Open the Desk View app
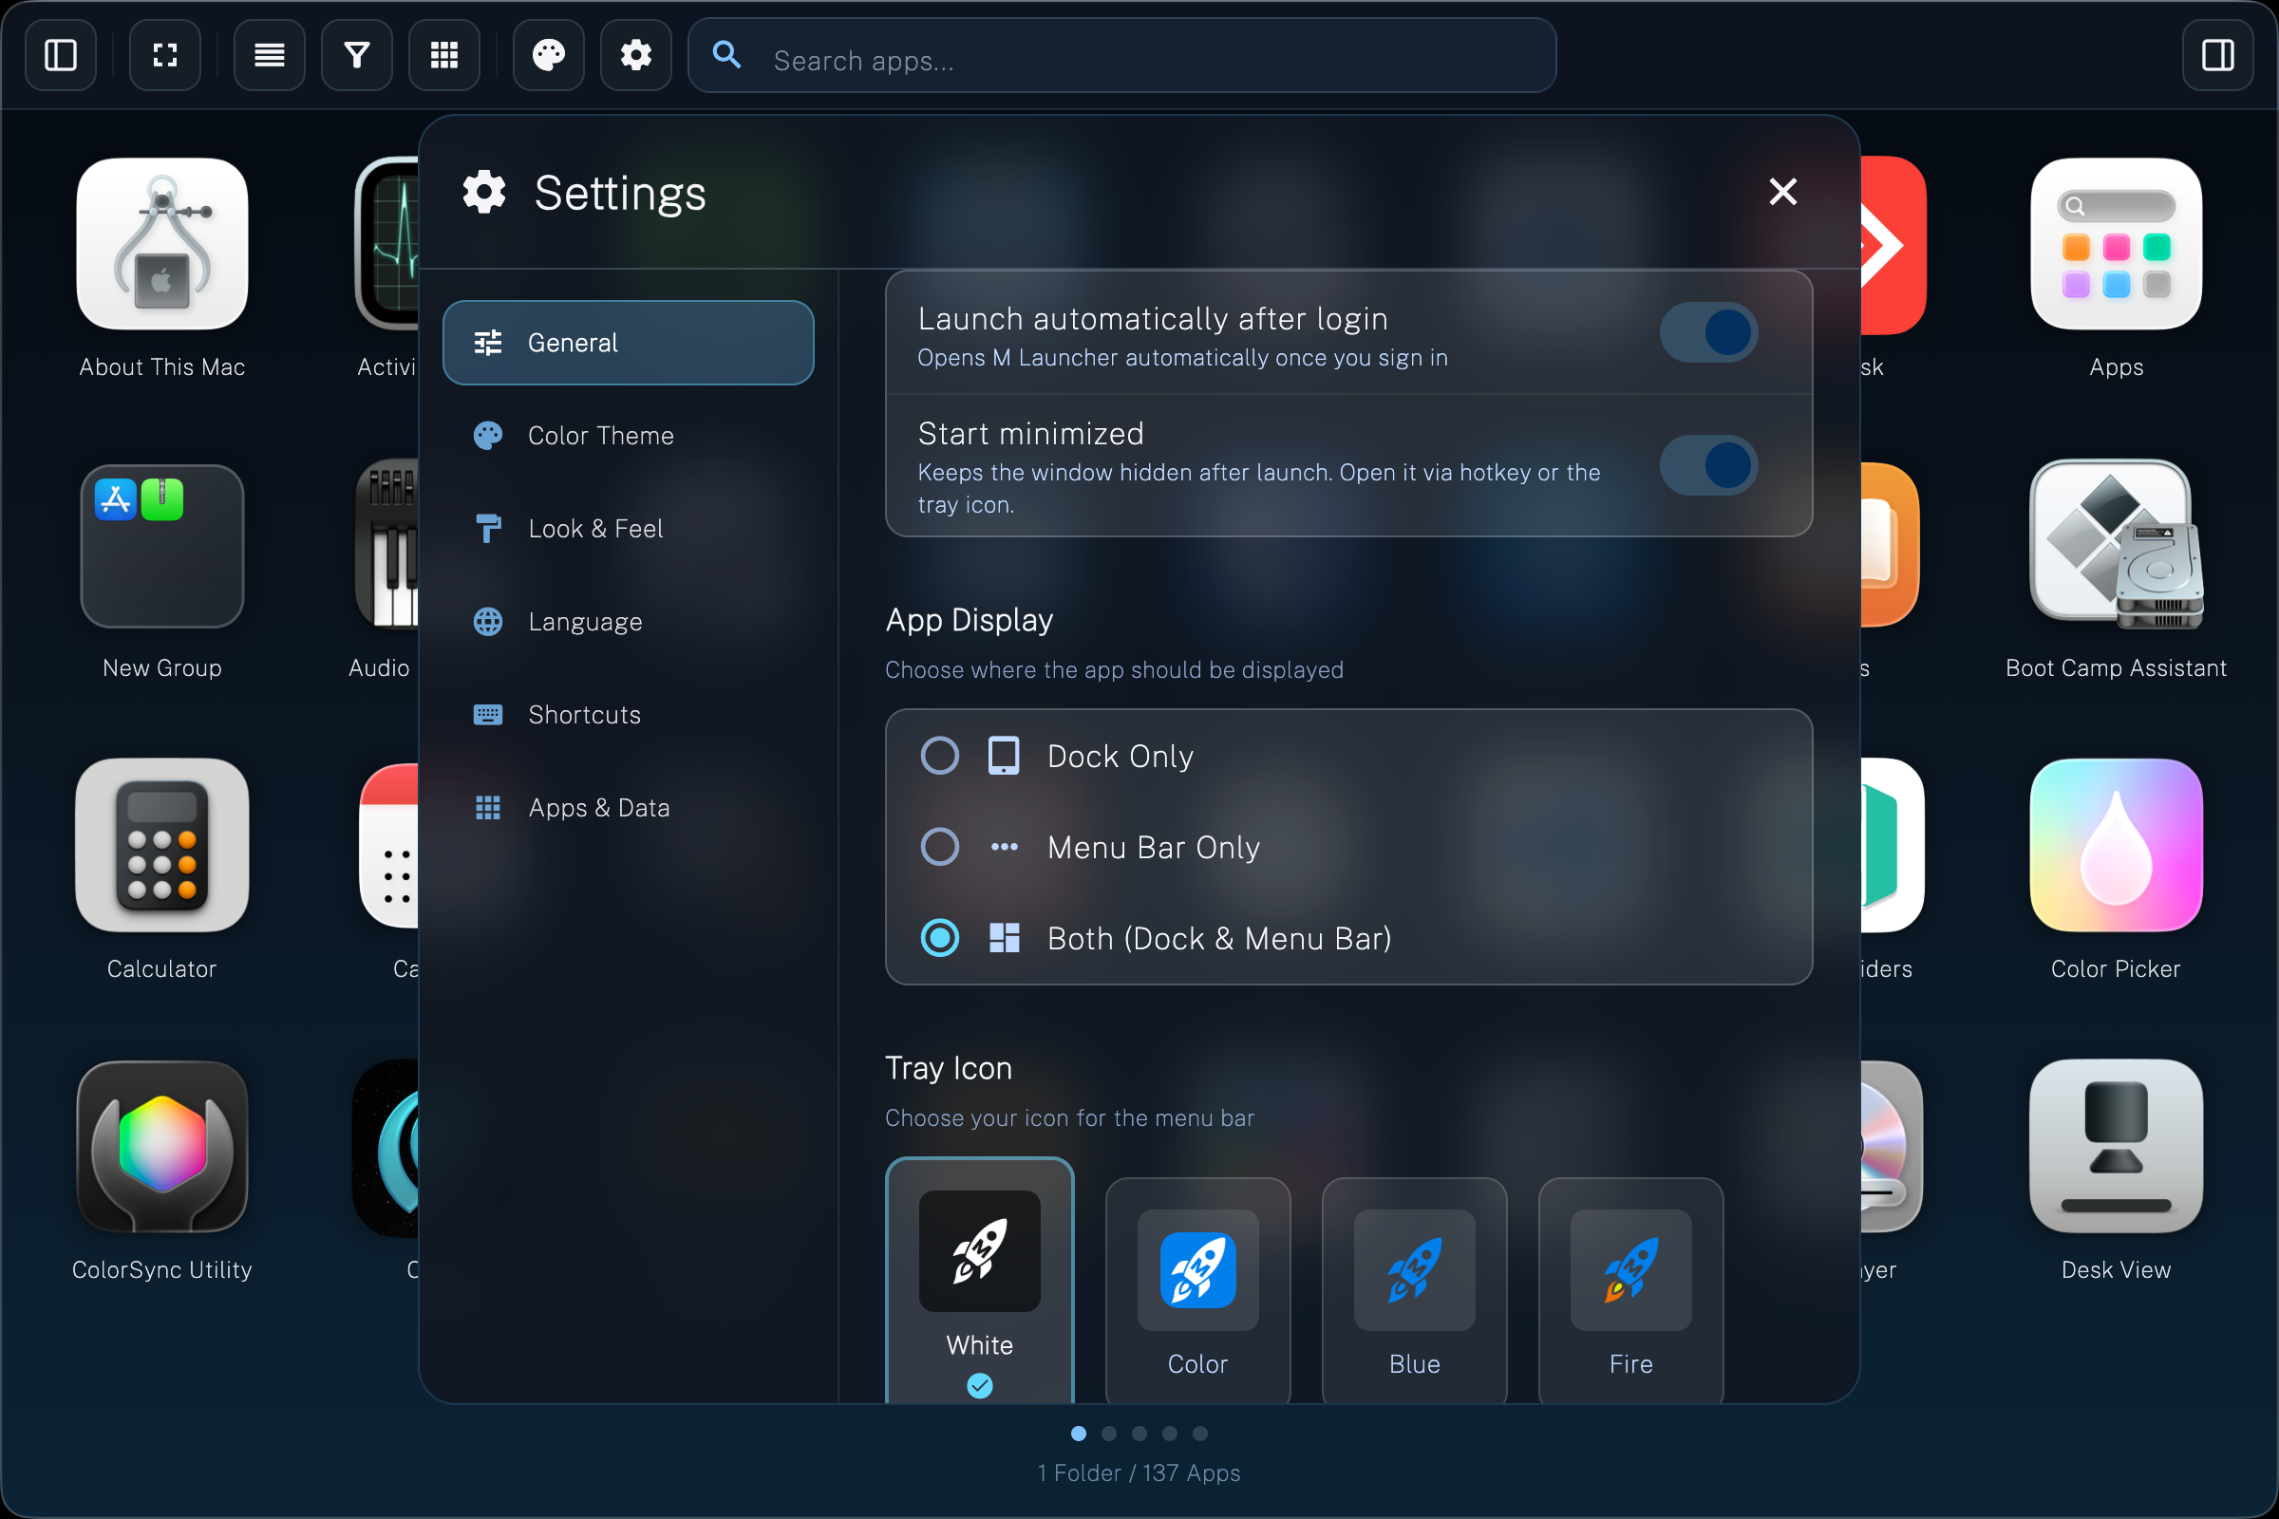 coord(2116,1148)
